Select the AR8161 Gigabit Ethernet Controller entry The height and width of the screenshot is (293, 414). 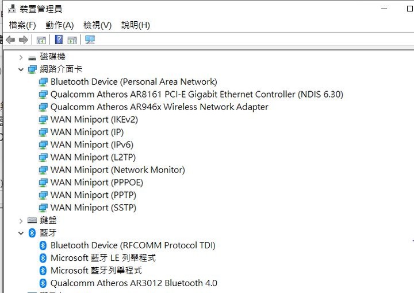click(x=197, y=95)
